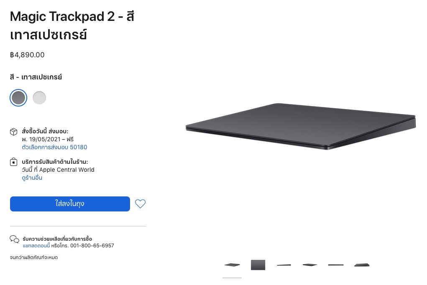The width and height of the screenshot is (427, 285).
Task: Click the chat now link
Action: coord(36,246)
